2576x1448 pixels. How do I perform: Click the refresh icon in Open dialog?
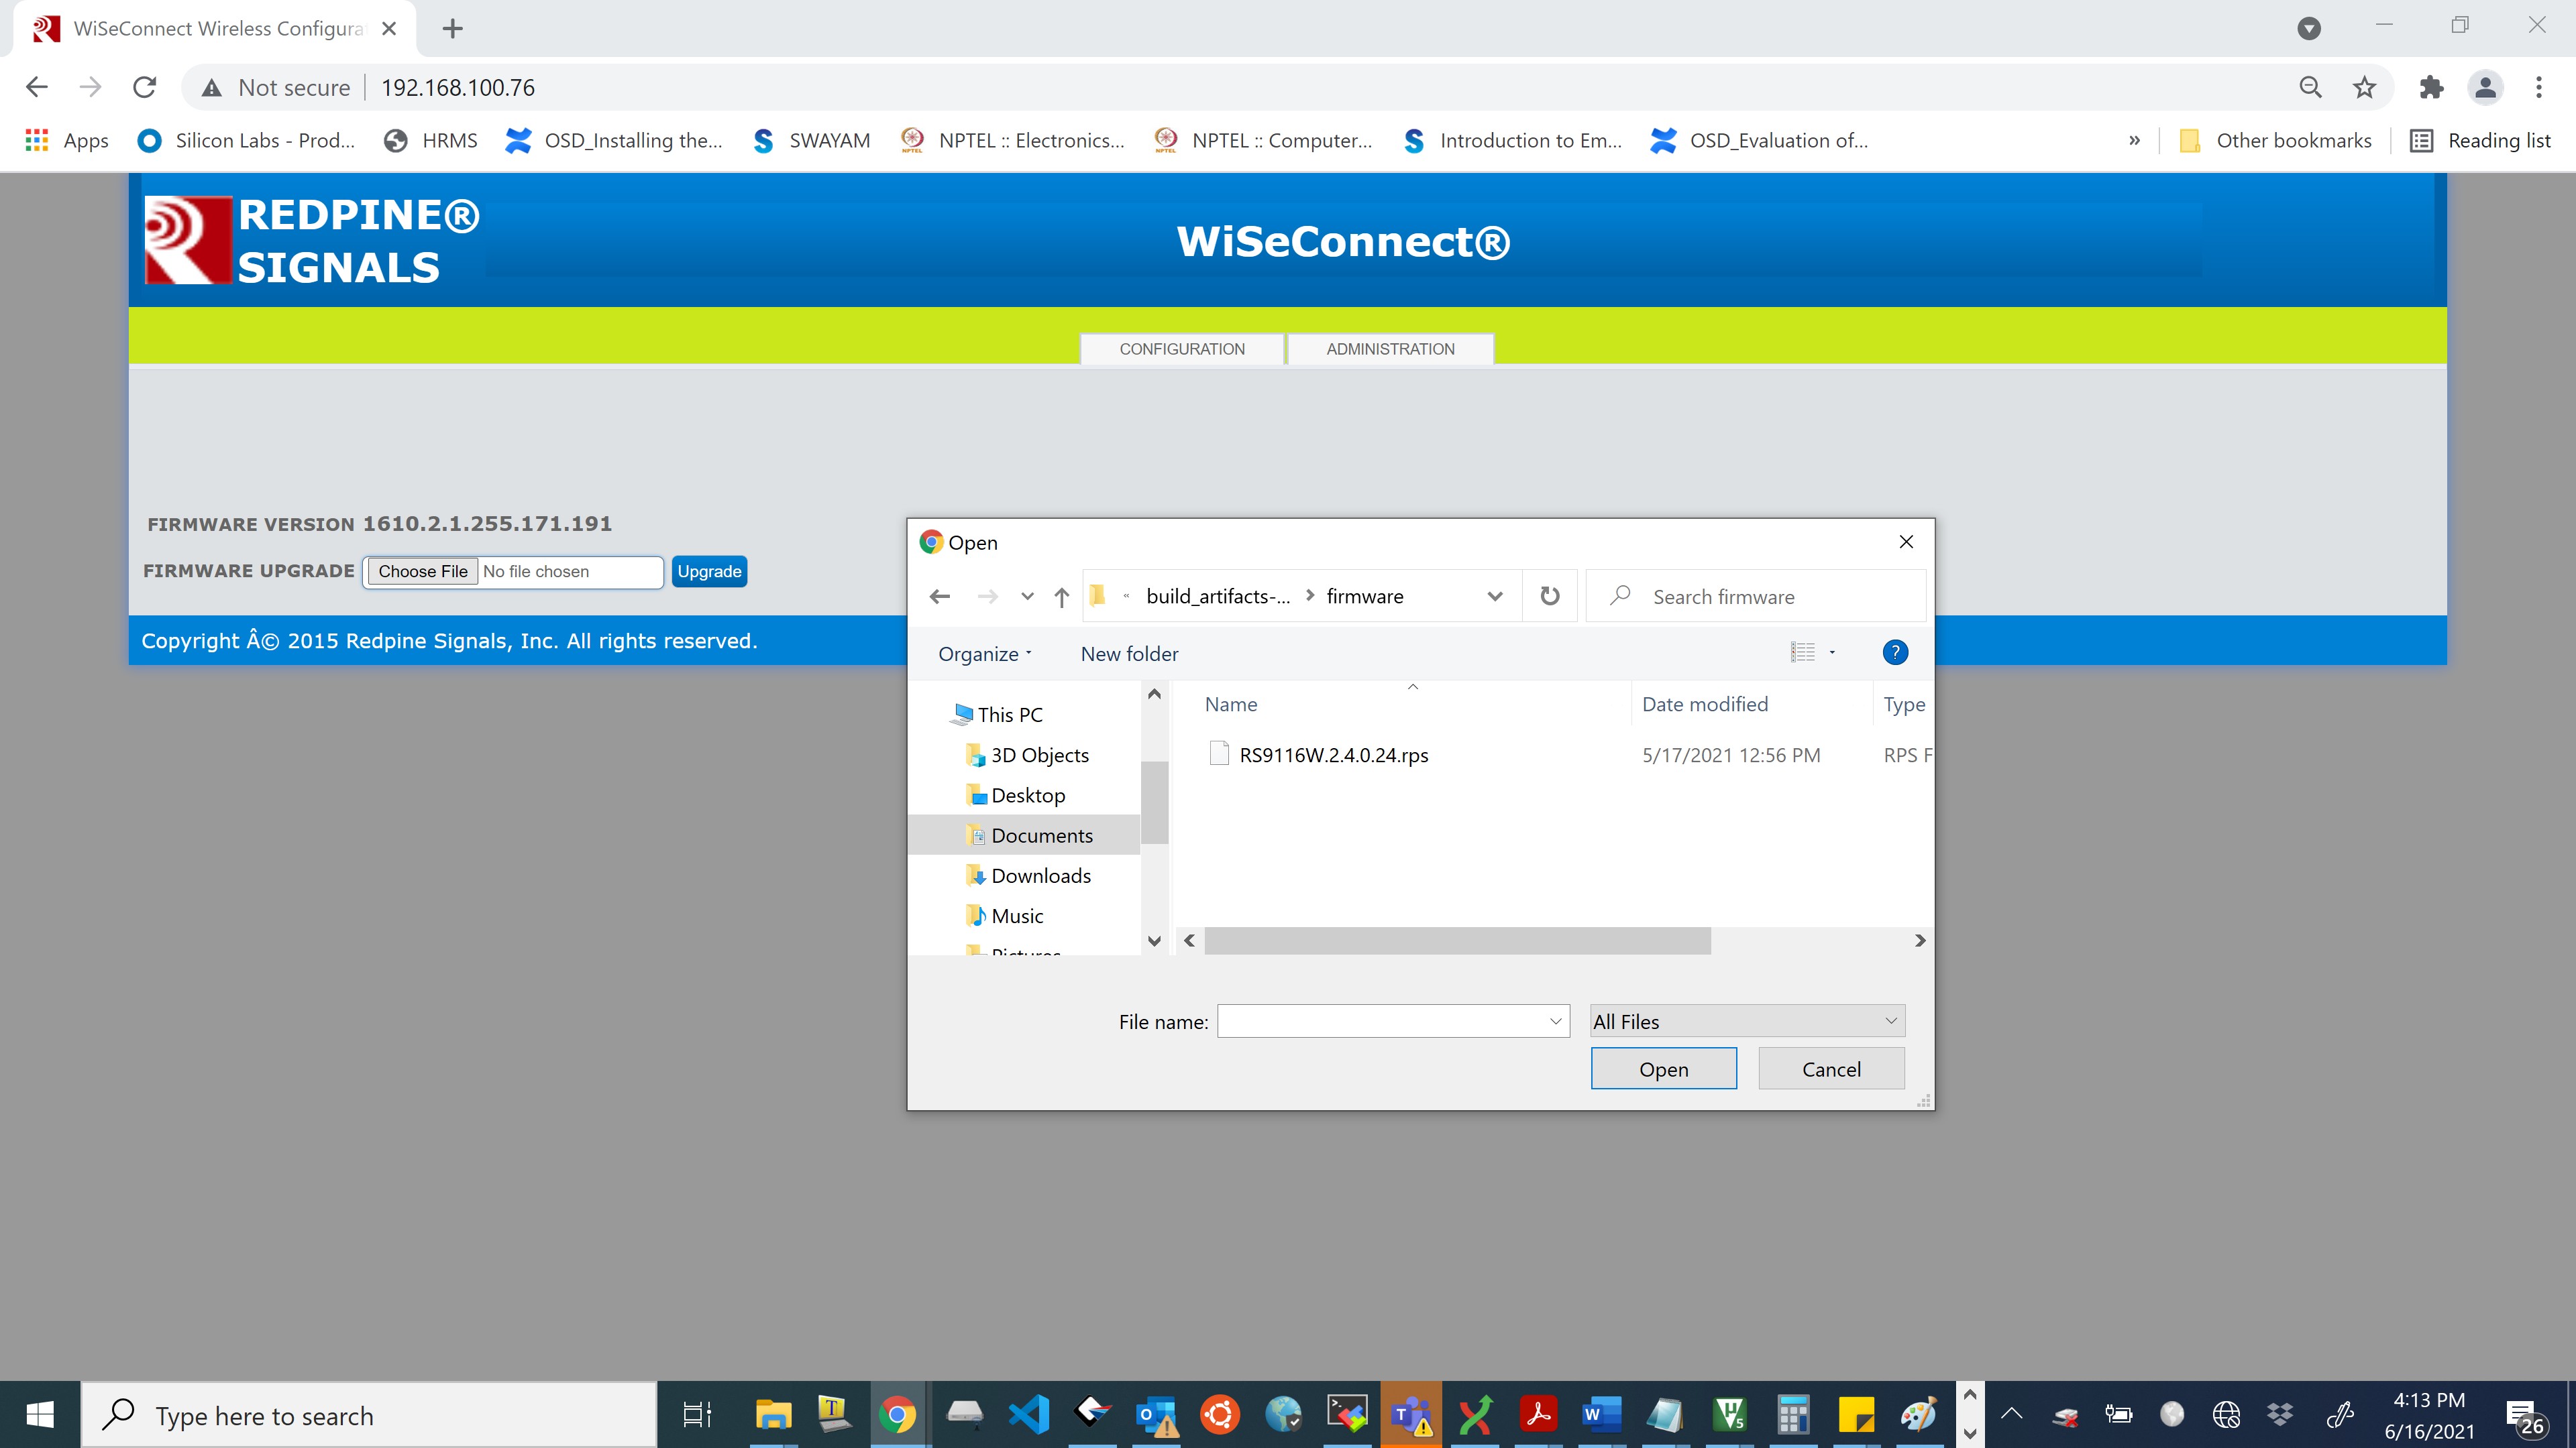[x=1549, y=597]
